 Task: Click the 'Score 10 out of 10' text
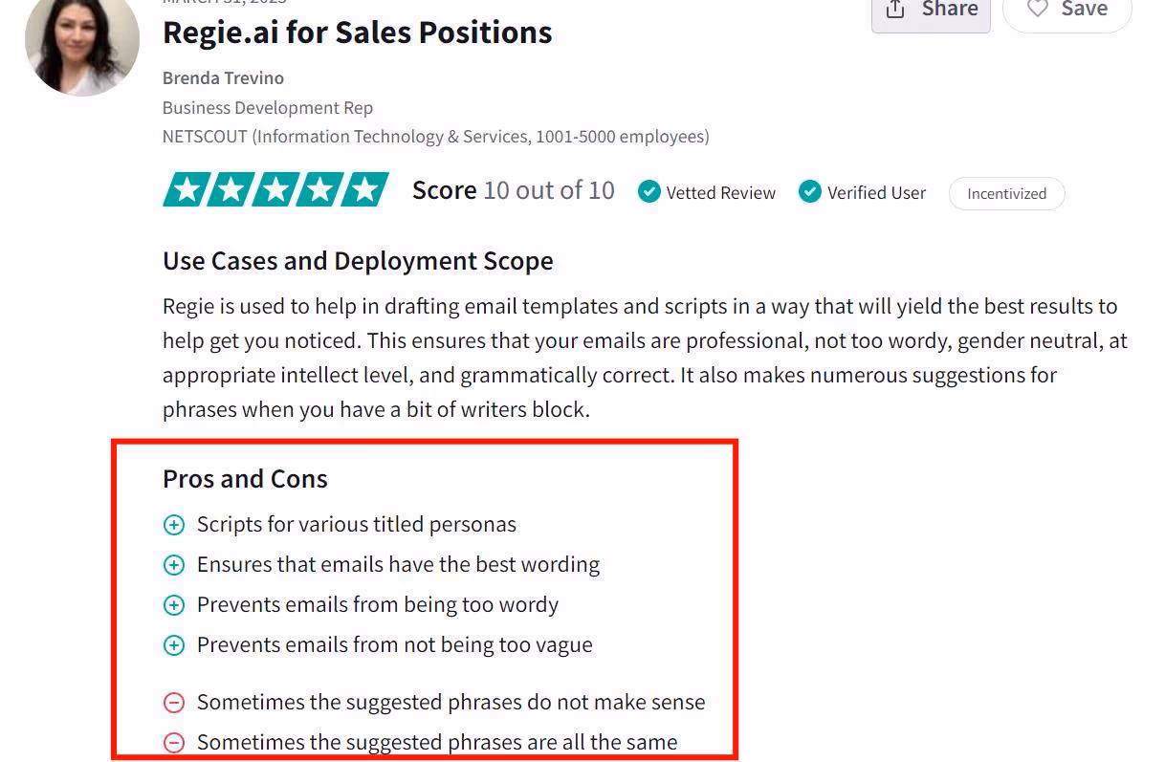coord(513,190)
